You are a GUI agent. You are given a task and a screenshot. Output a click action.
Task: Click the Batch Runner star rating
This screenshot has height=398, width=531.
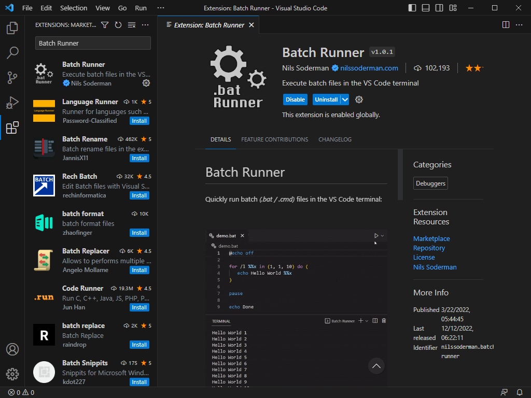[474, 68]
